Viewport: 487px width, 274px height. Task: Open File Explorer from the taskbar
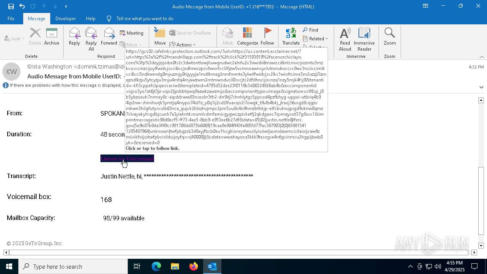coord(175,266)
